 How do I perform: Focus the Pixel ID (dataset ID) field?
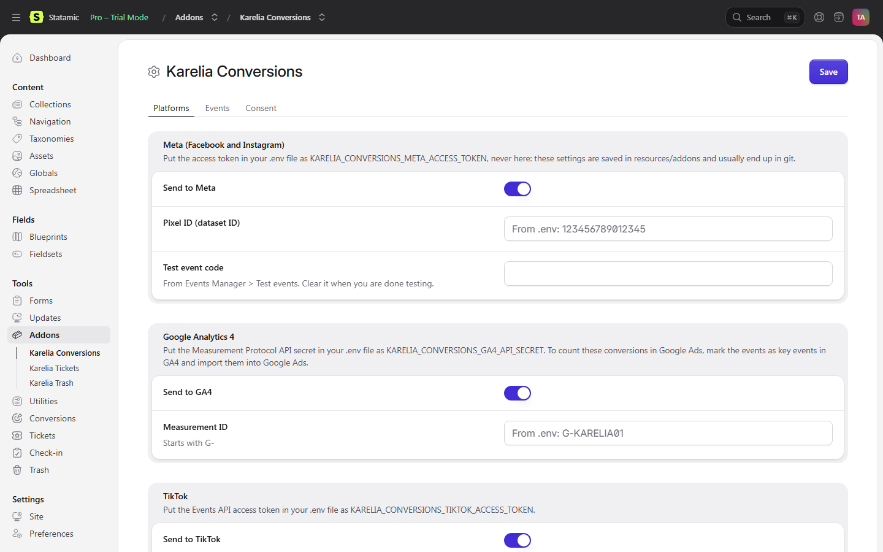point(668,229)
